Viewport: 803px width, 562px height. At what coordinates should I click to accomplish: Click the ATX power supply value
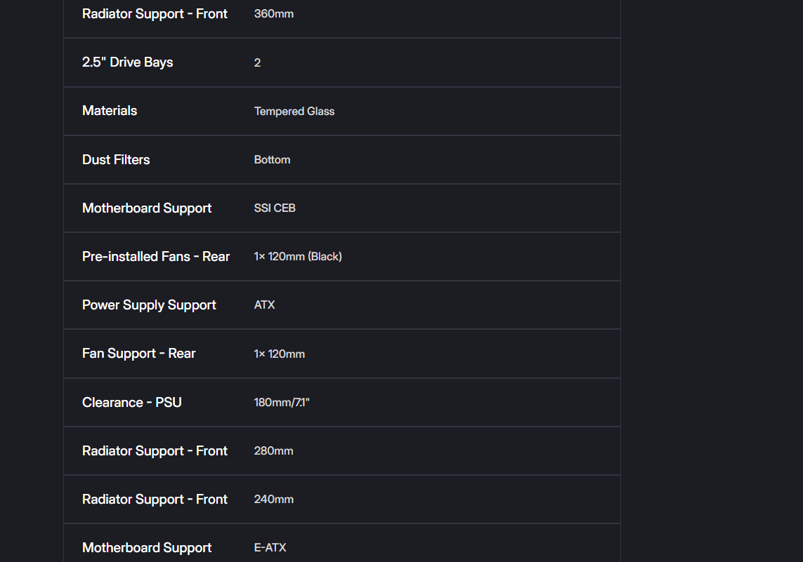(x=264, y=305)
